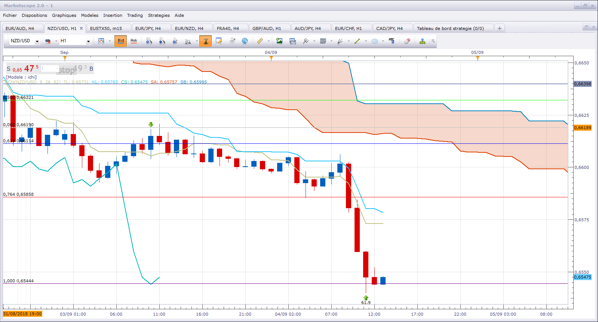Expand the pitchfork tool dropdown arrow
The width and height of the screenshot is (598, 322).
pos(314,41)
